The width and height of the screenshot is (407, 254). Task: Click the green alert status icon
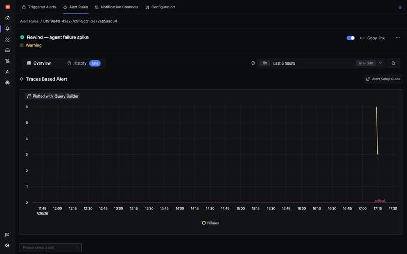pyautogui.click(x=22, y=37)
